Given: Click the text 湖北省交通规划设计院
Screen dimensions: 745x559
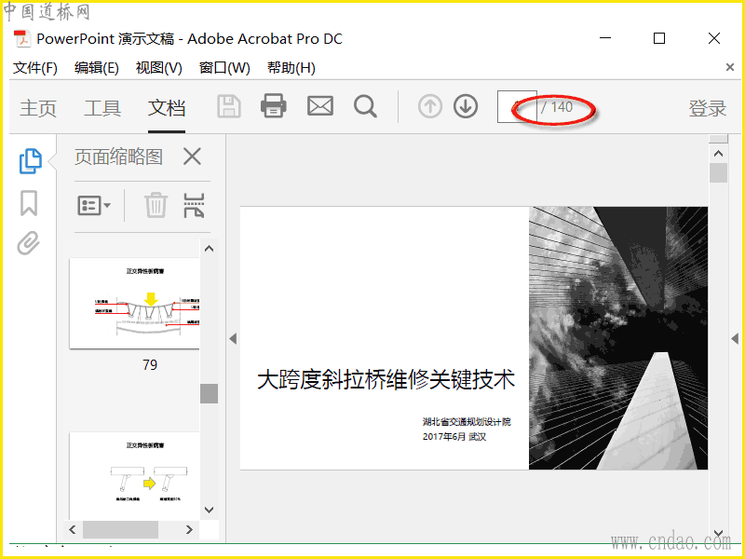Looking at the screenshot, I should (467, 422).
